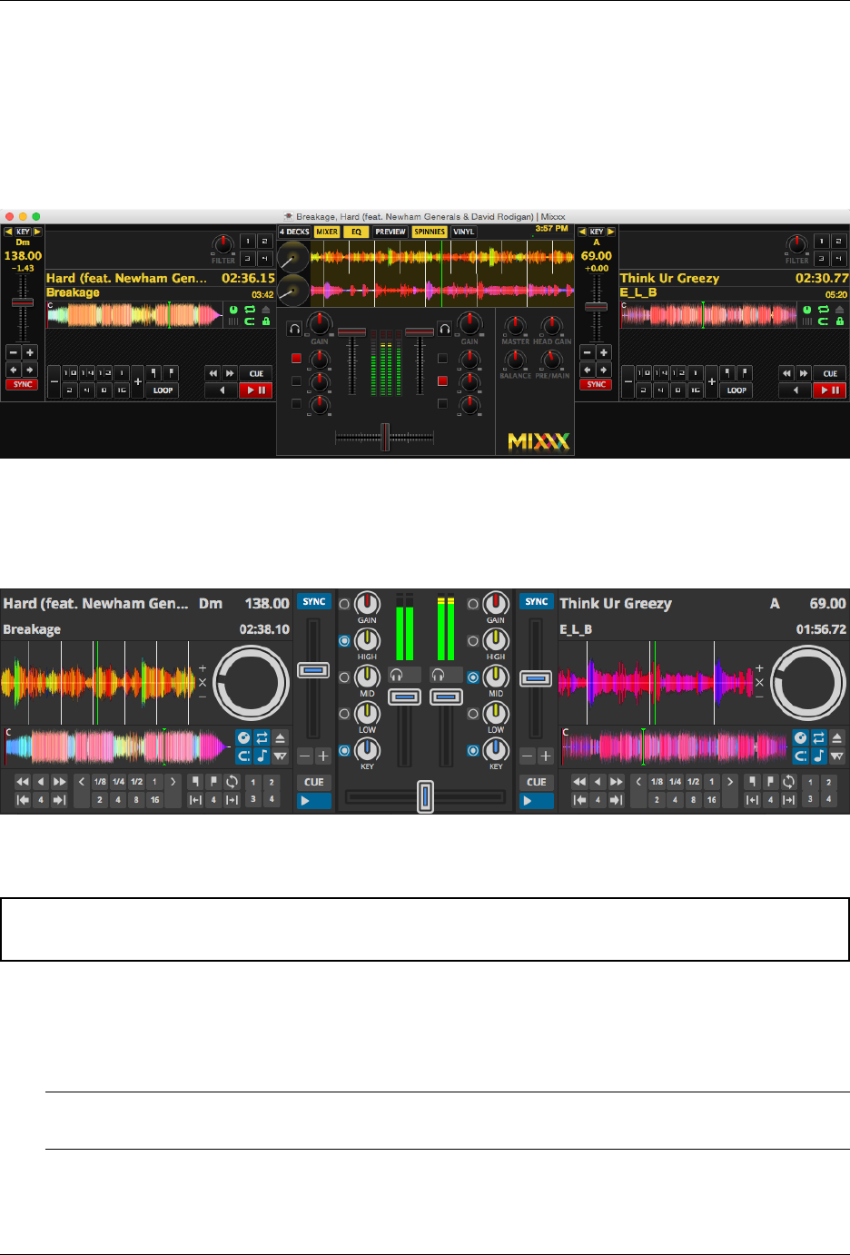Toggle radio button beside right LOW knob, lower skin

pos(472,714)
